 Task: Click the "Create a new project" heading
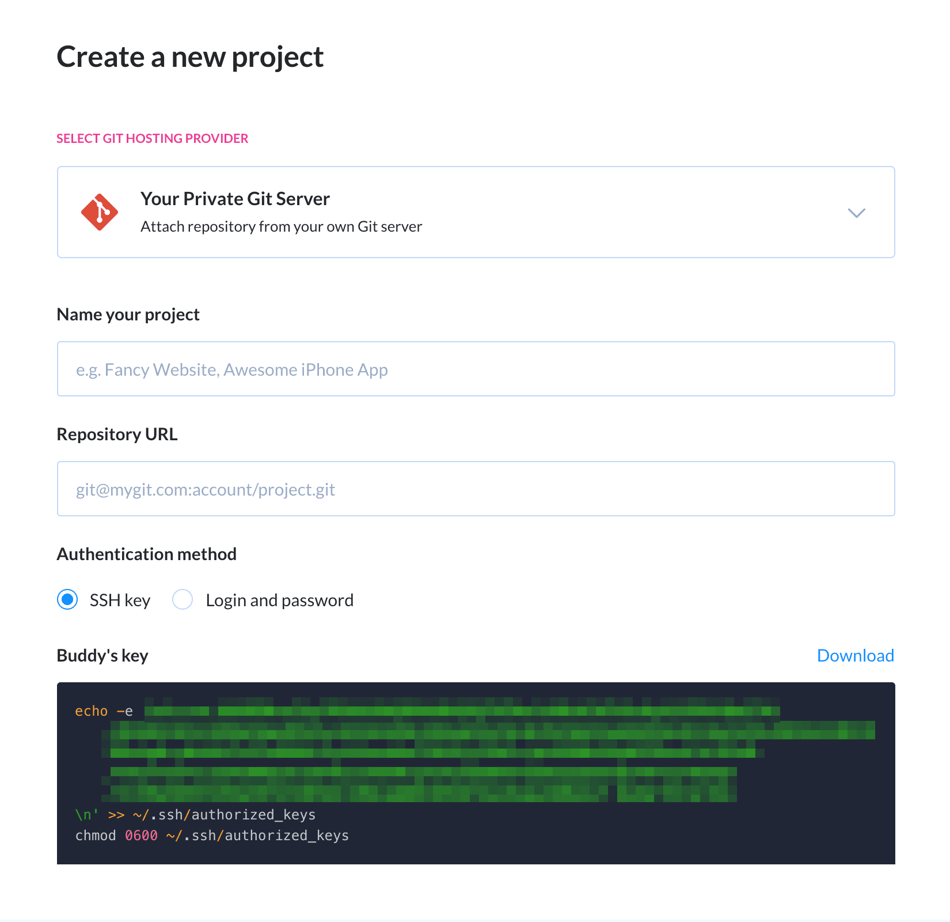(190, 57)
